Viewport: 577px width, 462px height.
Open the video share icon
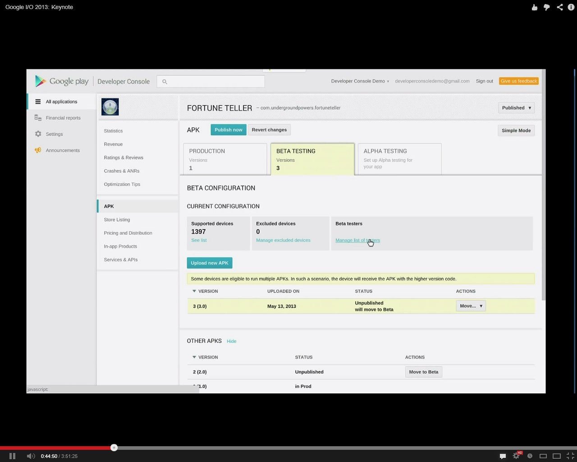coord(560,7)
